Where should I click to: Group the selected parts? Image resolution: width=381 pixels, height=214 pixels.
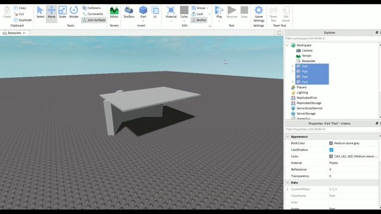198,8
